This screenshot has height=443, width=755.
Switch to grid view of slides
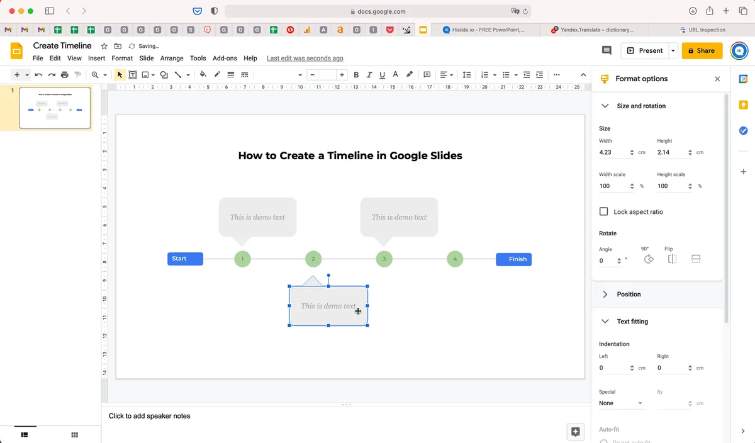(x=75, y=435)
